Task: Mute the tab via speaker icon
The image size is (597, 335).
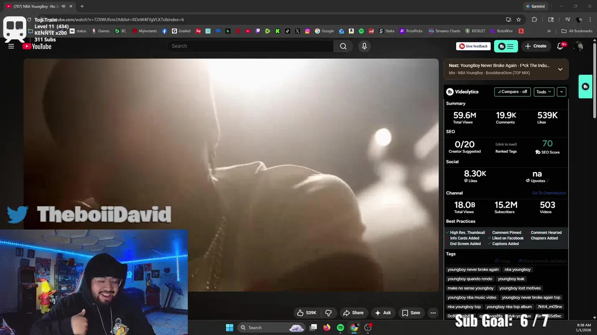Action: (x=63, y=6)
